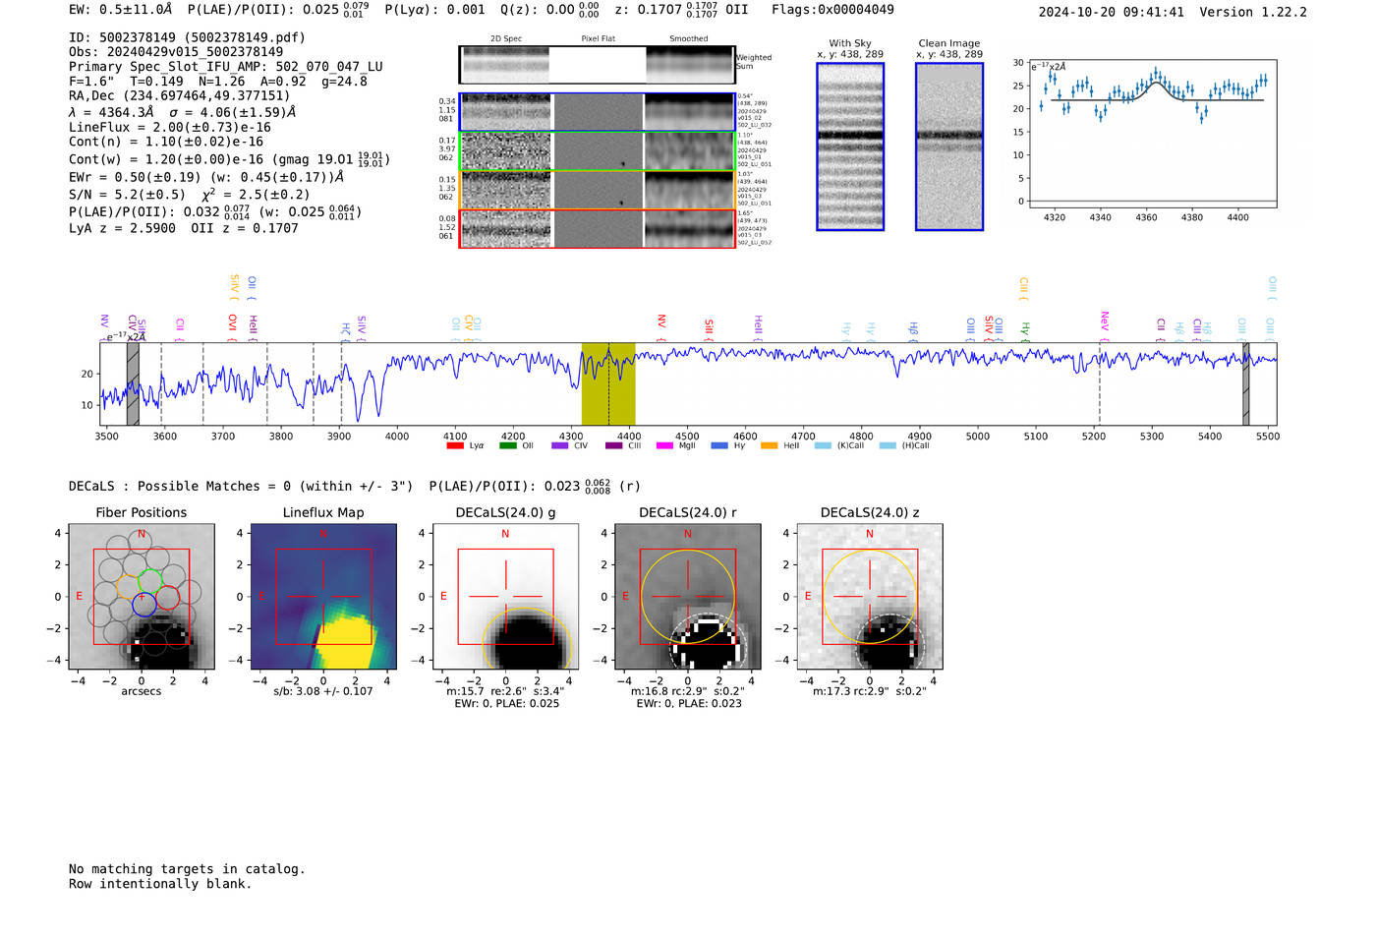Click the EW: 0.5±11.0Å header value

point(121,10)
